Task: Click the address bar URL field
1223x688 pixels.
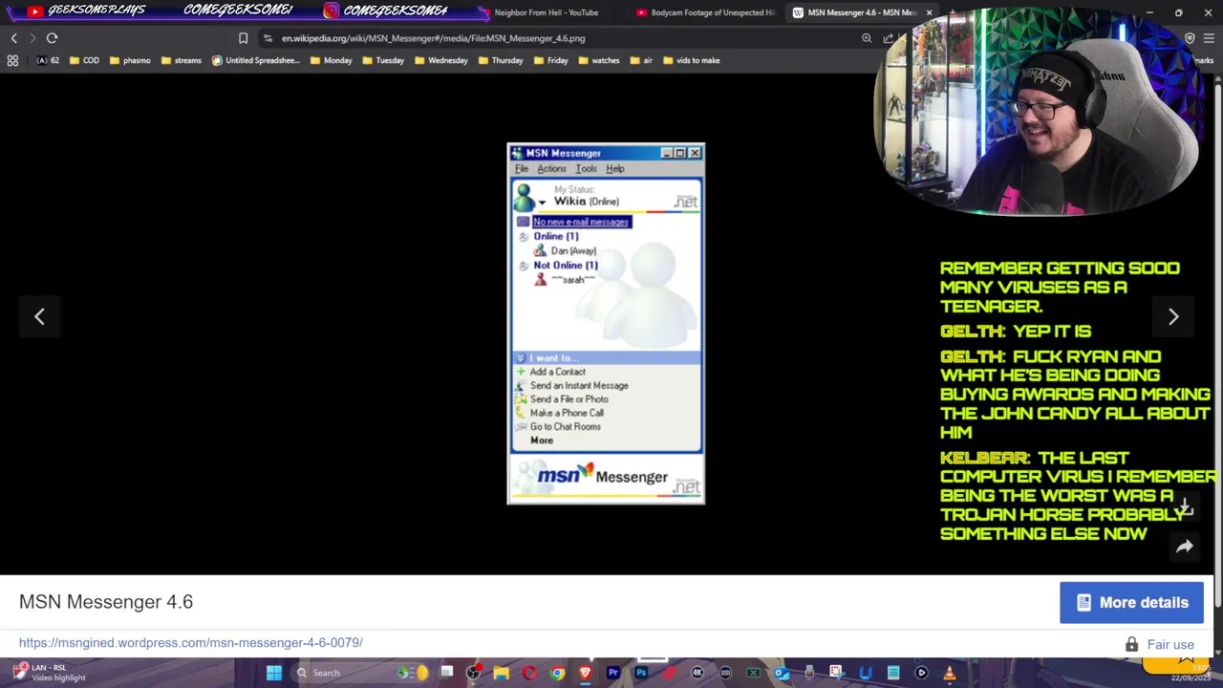Action: pos(564,38)
